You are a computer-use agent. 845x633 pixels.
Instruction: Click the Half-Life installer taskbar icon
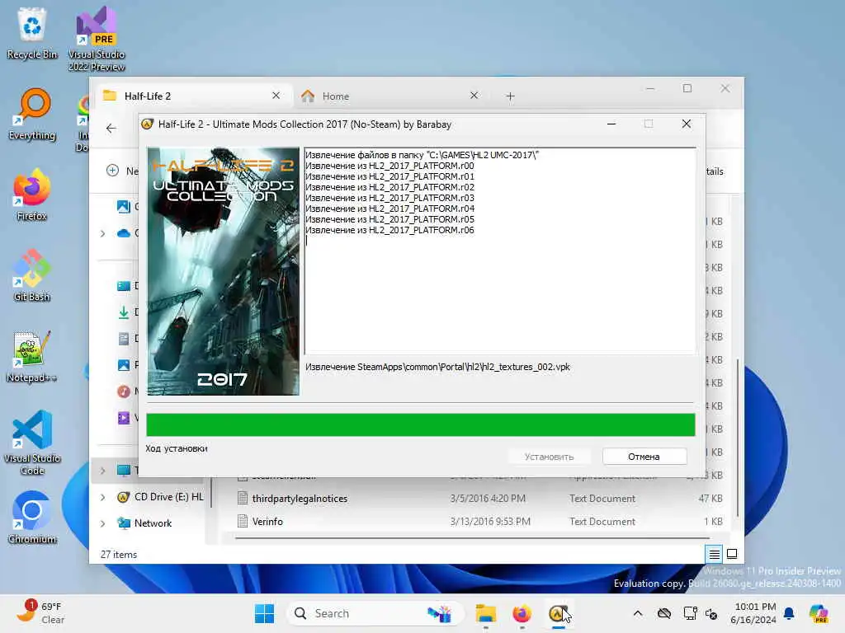(x=558, y=613)
